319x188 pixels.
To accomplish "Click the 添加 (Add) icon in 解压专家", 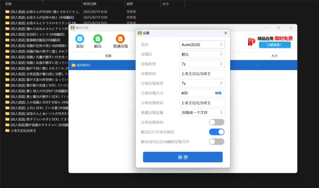I will point(79,39).
